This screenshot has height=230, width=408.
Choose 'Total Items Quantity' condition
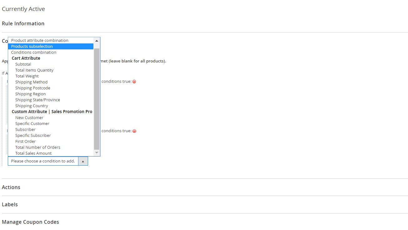(x=34, y=70)
